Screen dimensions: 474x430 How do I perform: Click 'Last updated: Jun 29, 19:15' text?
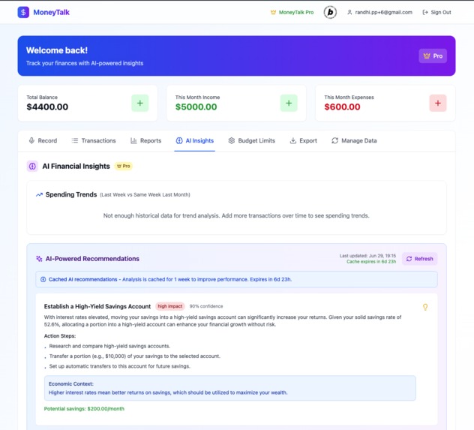pyautogui.click(x=367, y=256)
